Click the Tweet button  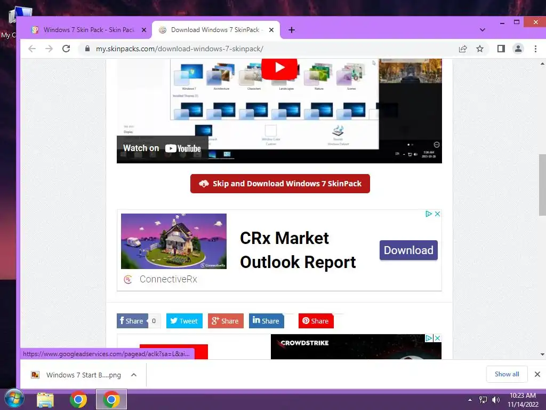184,321
